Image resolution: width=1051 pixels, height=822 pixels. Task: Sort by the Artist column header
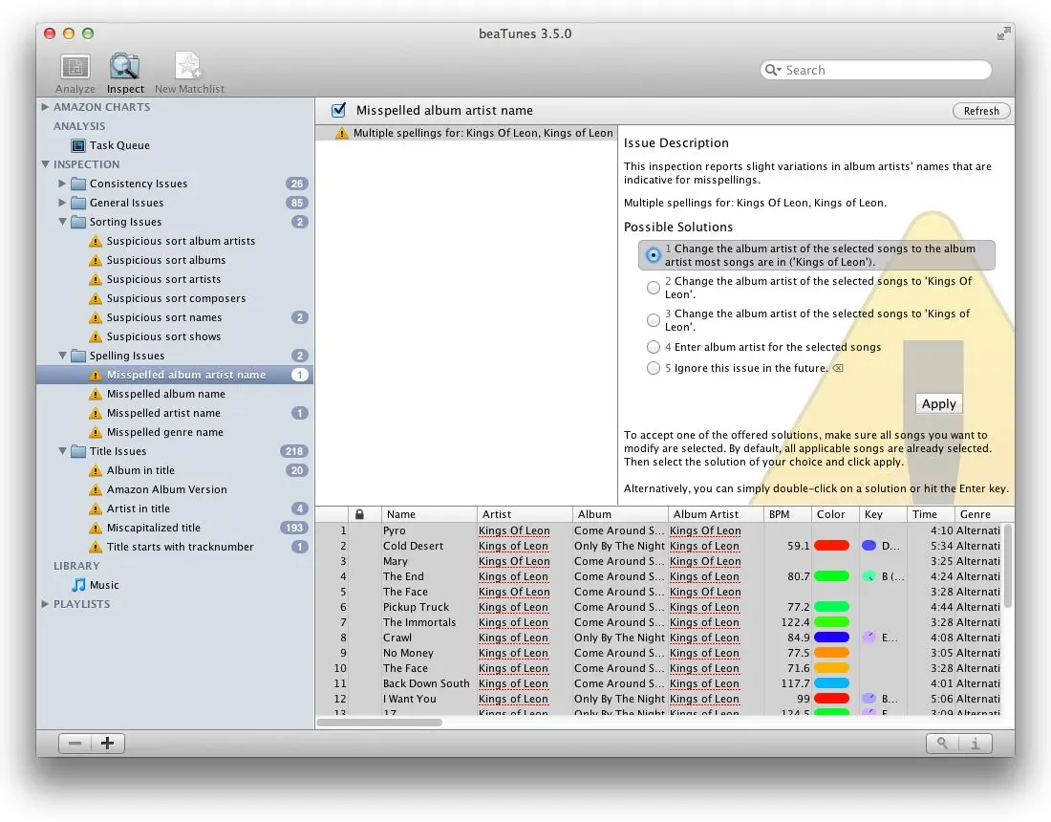(x=525, y=514)
